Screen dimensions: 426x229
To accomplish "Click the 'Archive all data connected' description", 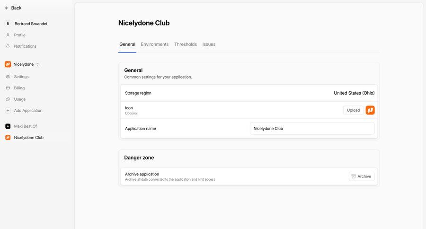I will coord(170,180).
